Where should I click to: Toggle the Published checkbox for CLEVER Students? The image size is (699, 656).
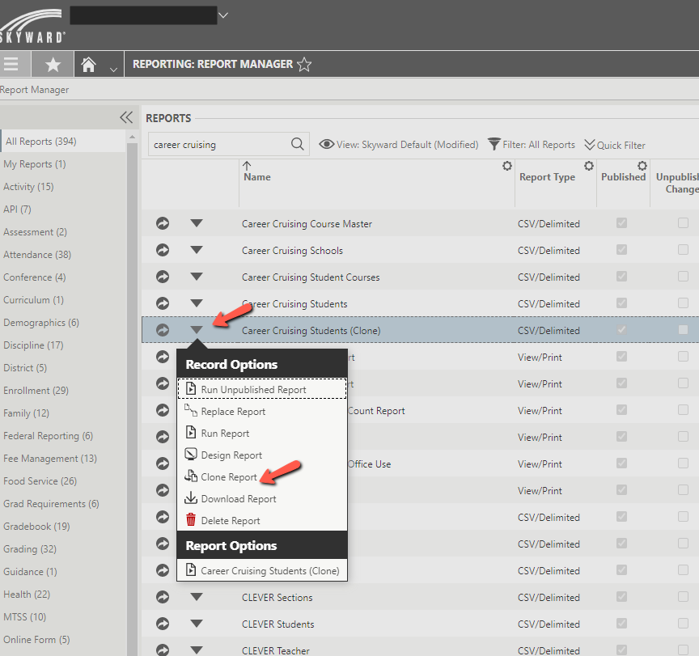tap(622, 624)
